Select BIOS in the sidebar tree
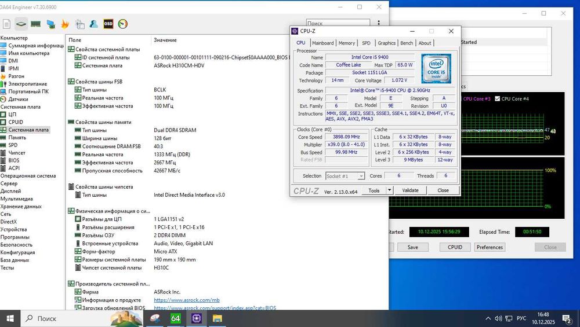The width and height of the screenshot is (580, 327). [14, 160]
